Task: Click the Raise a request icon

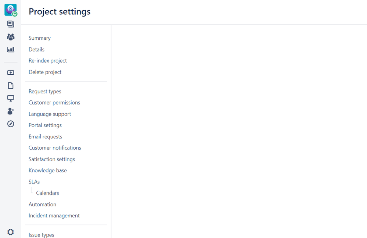Action: pyautogui.click(x=10, y=72)
